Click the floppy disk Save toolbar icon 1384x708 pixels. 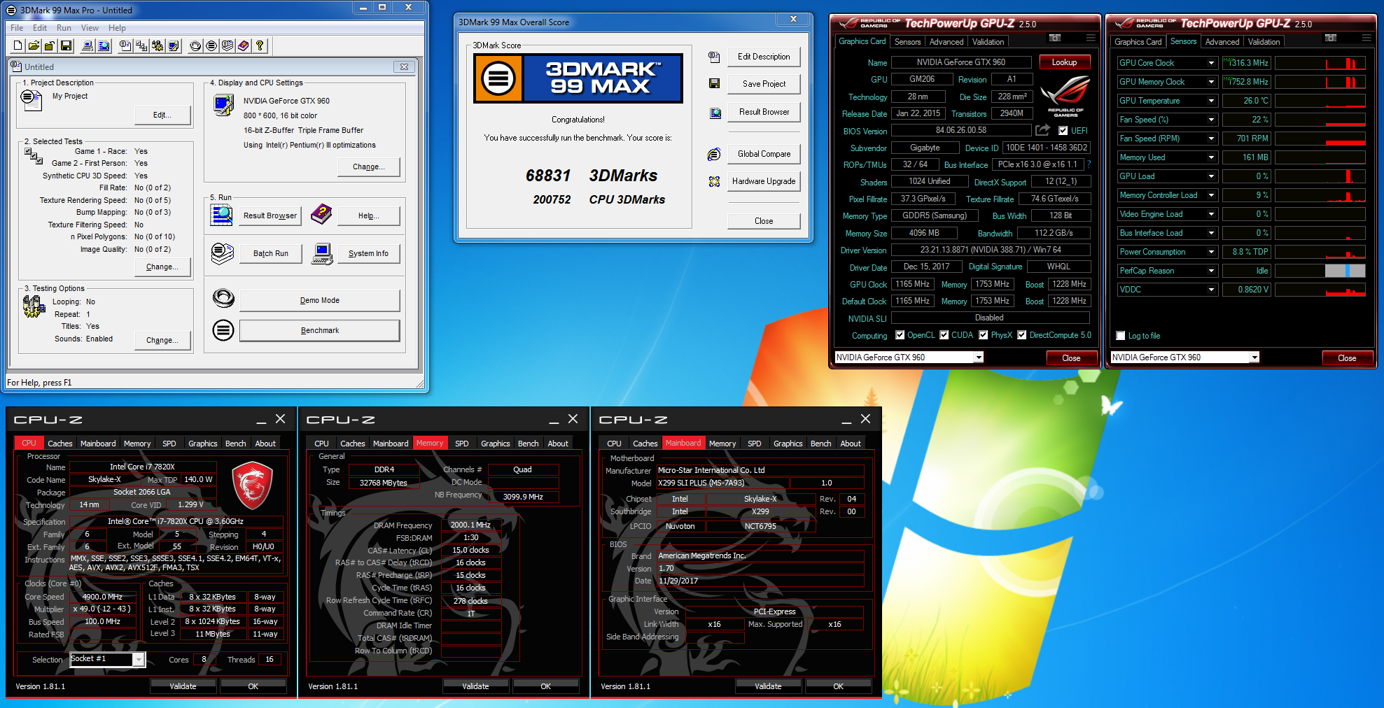pyautogui.click(x=66, y=45)
